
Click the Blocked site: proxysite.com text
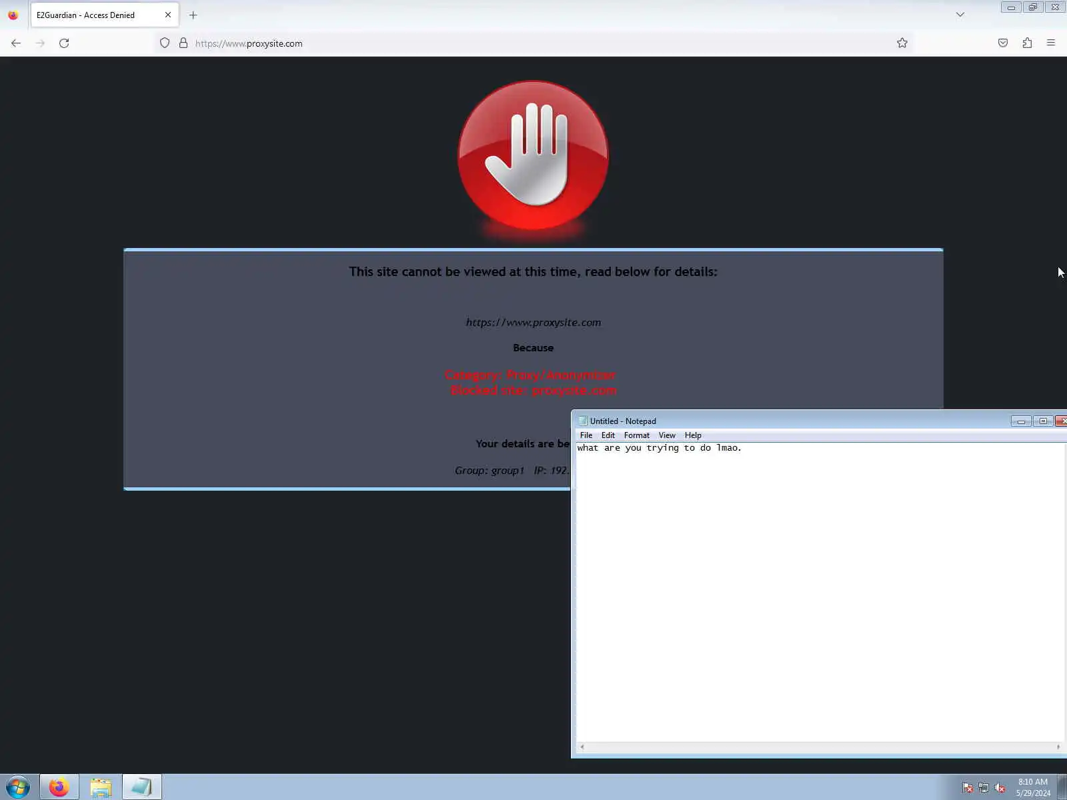tap(533, 391)
